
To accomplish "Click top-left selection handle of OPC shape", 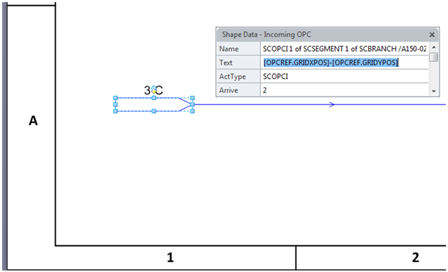I will point(115,98).
